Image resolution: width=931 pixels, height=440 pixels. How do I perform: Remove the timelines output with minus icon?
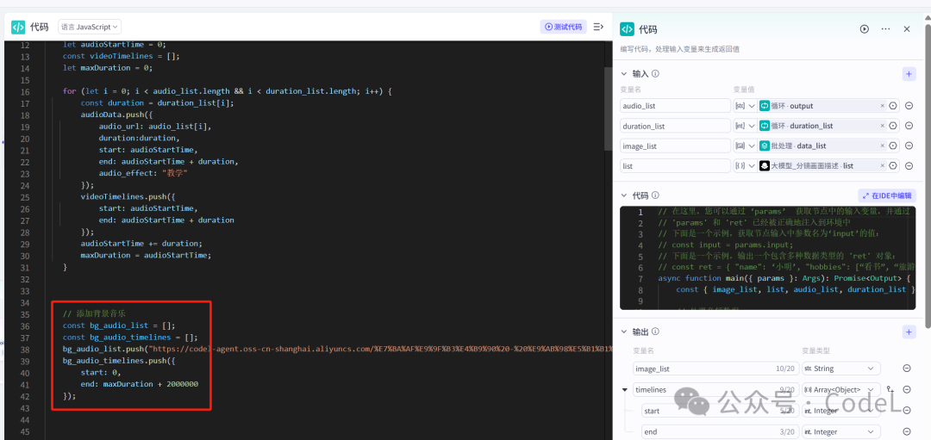907,389
